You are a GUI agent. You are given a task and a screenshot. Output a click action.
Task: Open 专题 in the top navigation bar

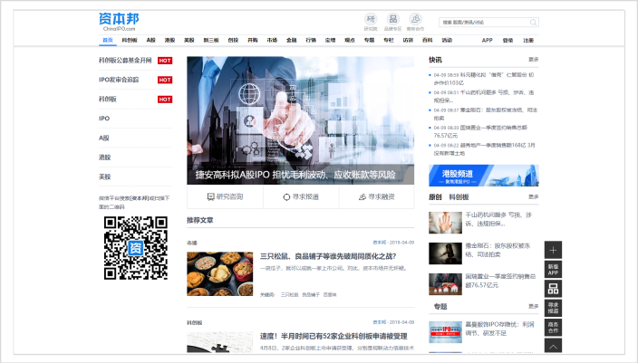[x=369, y=40]
